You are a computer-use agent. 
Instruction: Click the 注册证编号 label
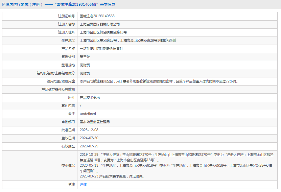tap(67, 16)
